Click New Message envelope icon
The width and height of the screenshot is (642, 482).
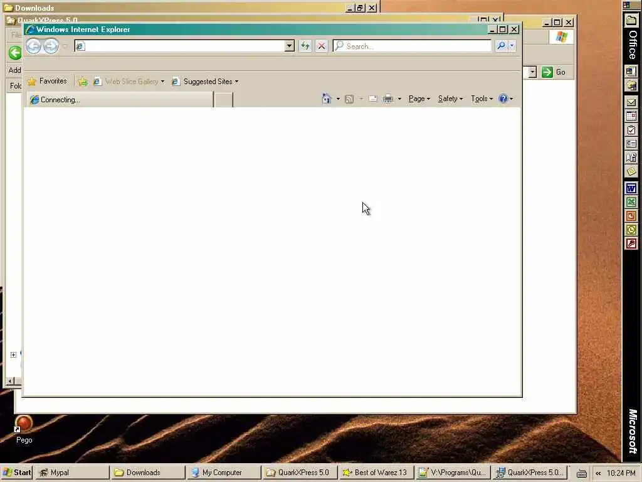(631, 102)
